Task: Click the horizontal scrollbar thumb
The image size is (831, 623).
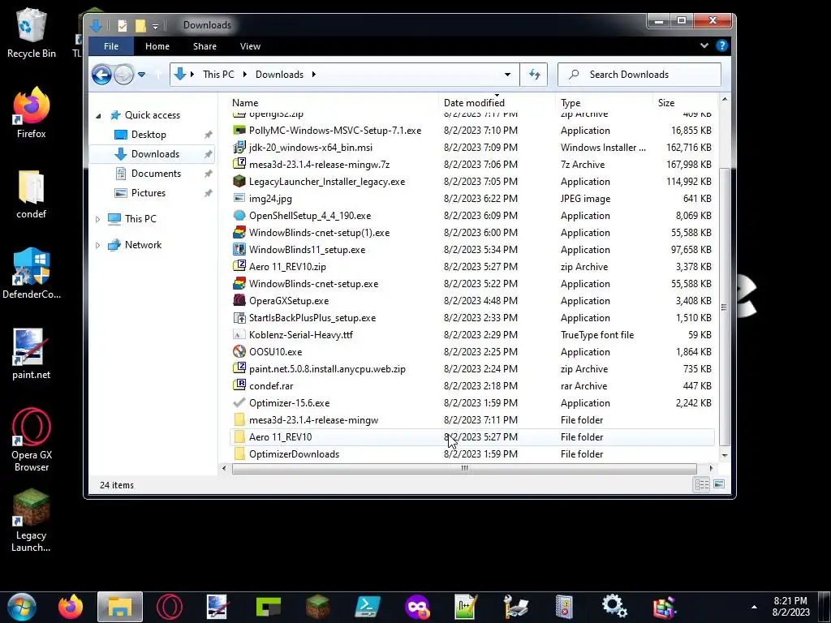Action: coord(464,468)
